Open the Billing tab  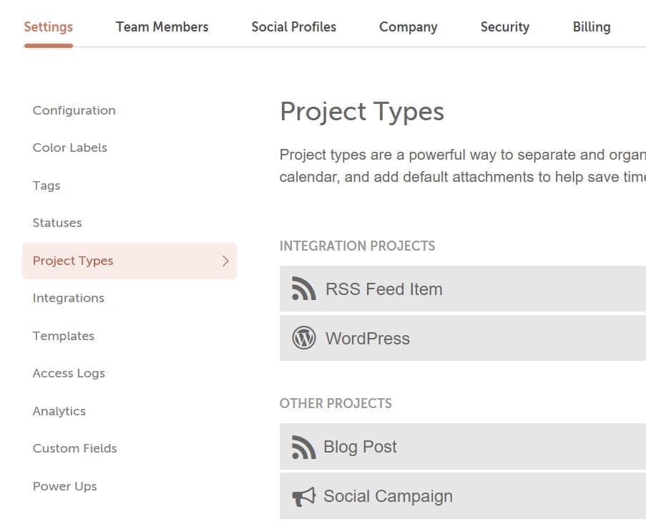click(592, 27)
